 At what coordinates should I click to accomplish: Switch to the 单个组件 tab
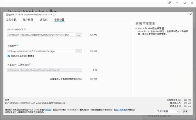pos(28,20)
